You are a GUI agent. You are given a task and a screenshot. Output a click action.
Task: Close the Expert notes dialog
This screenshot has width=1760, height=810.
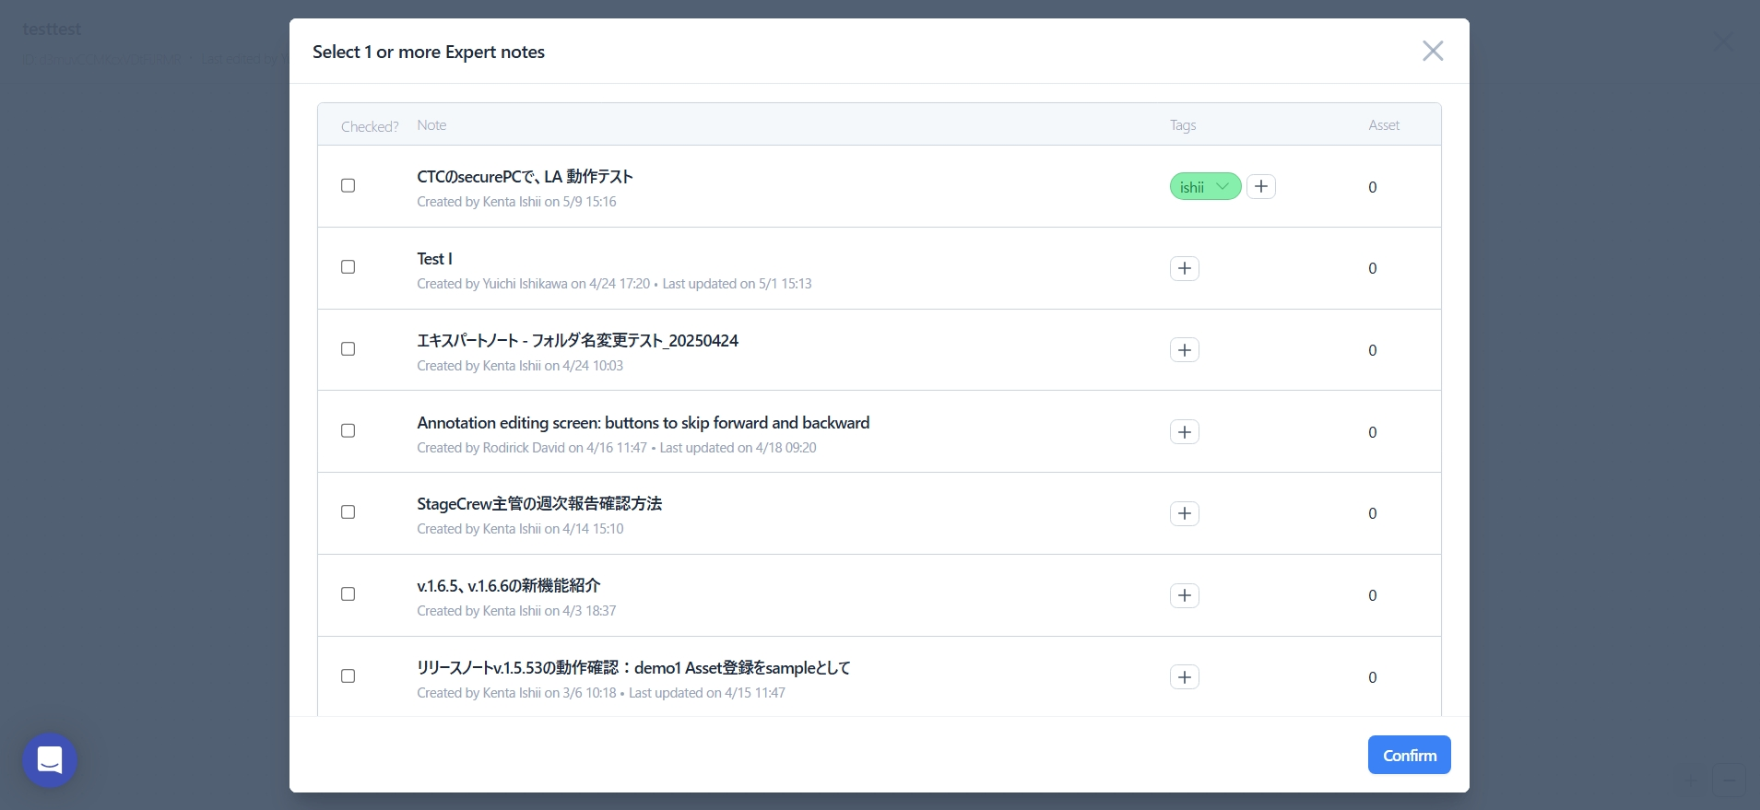click(1432, 51)
